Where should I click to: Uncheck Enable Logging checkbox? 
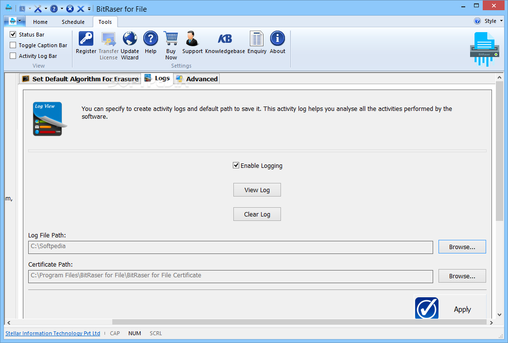236,165
